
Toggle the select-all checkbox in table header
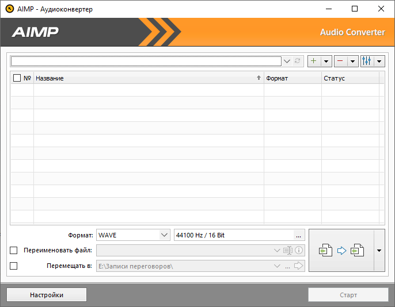(x=17, y=78)
